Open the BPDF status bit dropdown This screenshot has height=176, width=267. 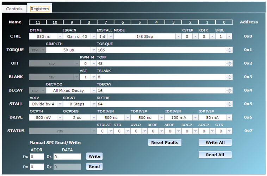pos(156,131)
